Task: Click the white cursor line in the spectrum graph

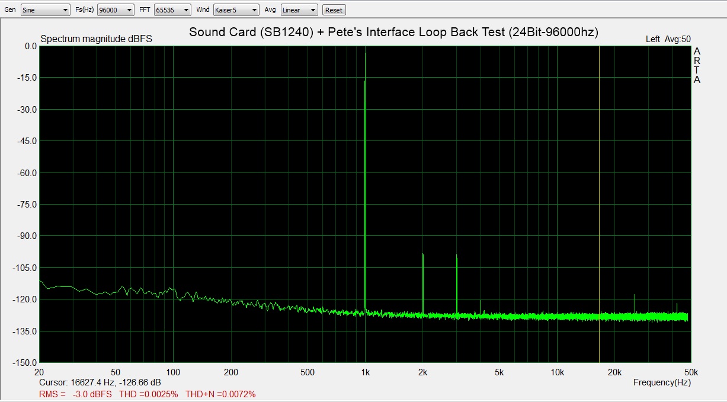Action: pos(599,204)
